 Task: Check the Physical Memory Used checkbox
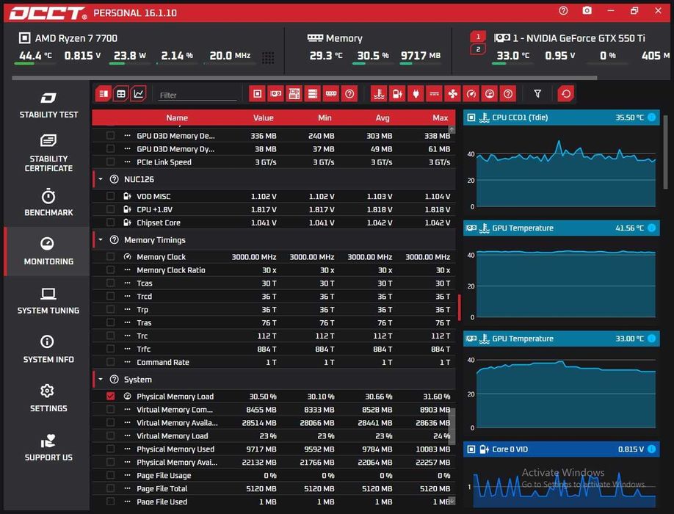pos(110,449)
